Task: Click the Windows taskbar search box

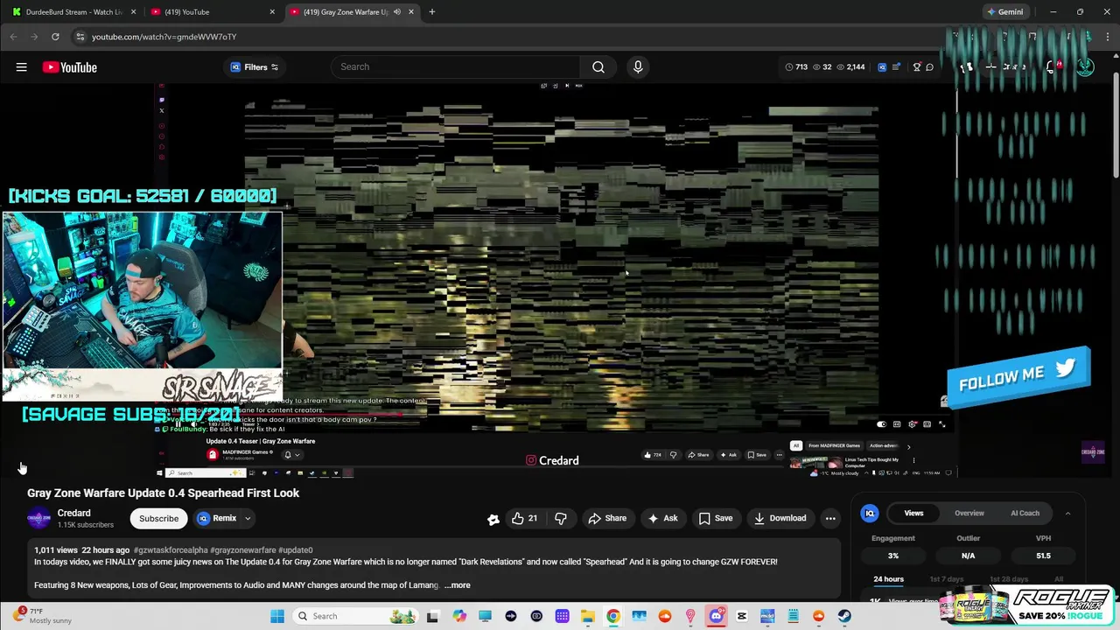Action: tap(354, 616)
